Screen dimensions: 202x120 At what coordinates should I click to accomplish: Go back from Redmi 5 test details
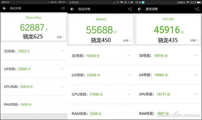point(72,9)
